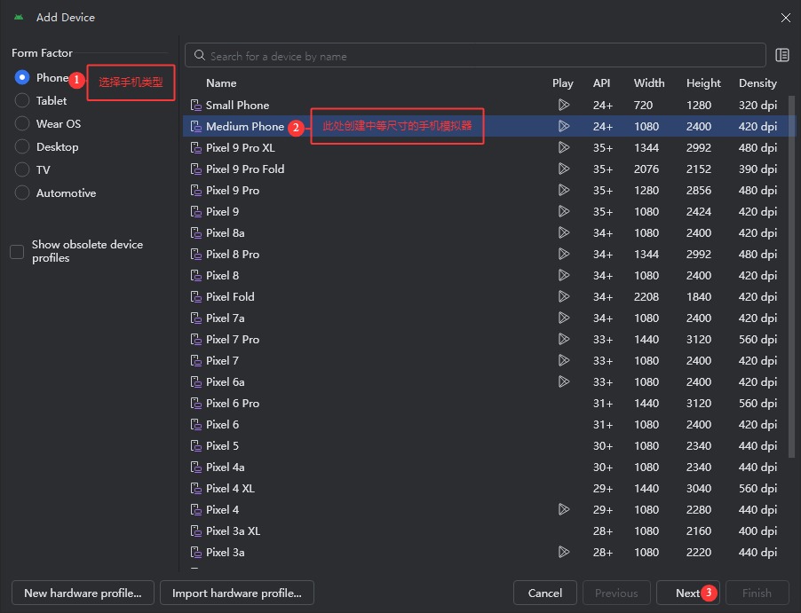Image resolution: width=801 pixels, height=613 pixels.
Task: Click the device icon beside Pixel 5
Action: point(195,446)
